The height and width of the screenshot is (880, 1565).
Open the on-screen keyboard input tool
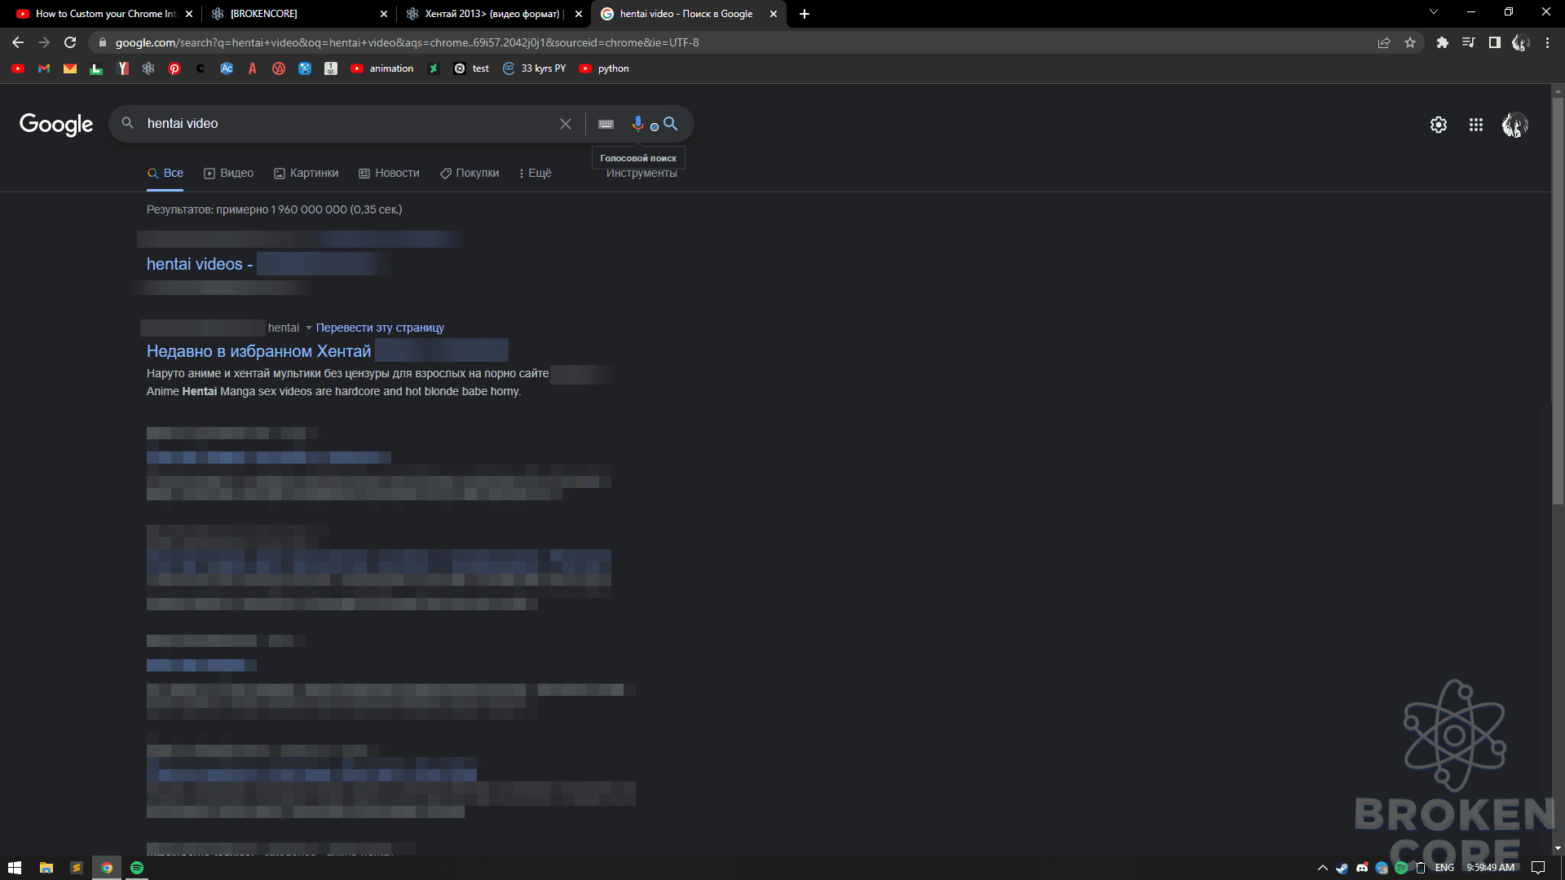(x=606, y=124)
